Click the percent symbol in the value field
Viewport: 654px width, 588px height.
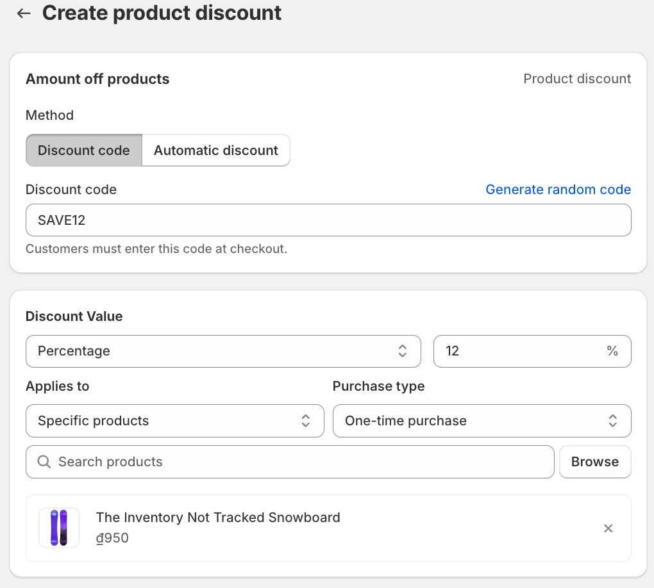[x=612, y=351]
